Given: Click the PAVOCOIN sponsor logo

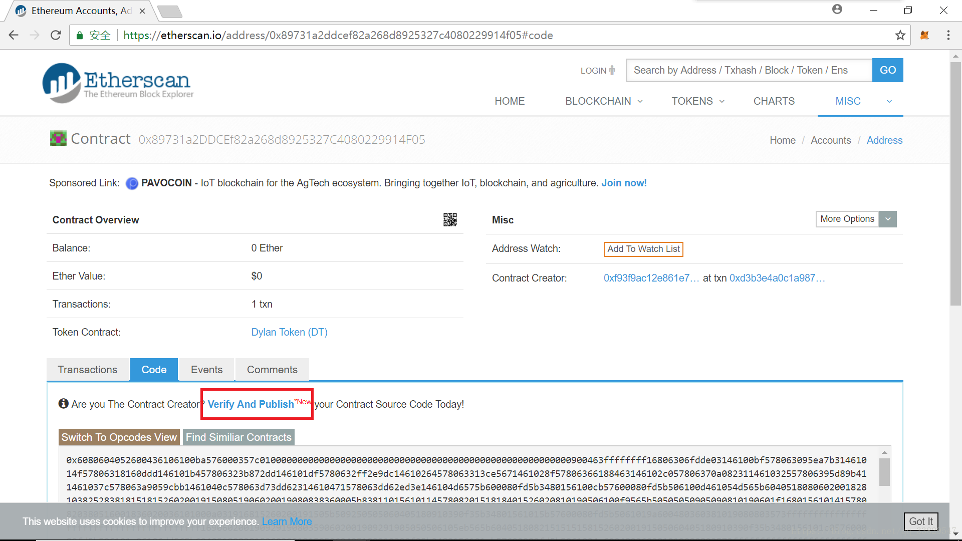Looking at the screenshot, I should [x=132, y=183].
